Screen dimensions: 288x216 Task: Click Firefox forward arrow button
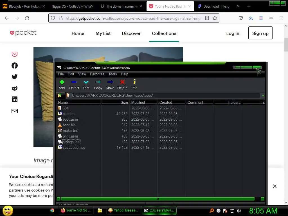(17, 18)
